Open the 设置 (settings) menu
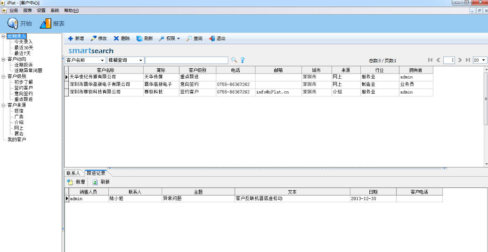 41,10
